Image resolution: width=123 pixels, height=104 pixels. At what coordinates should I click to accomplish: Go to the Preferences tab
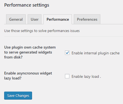coord(87,19)
